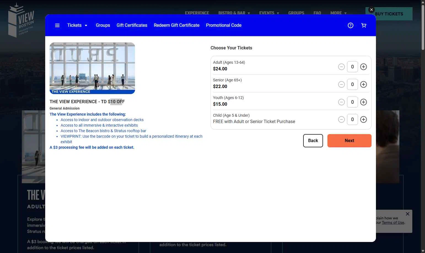Click the Buy Tickets button in header

coord(389,14)
